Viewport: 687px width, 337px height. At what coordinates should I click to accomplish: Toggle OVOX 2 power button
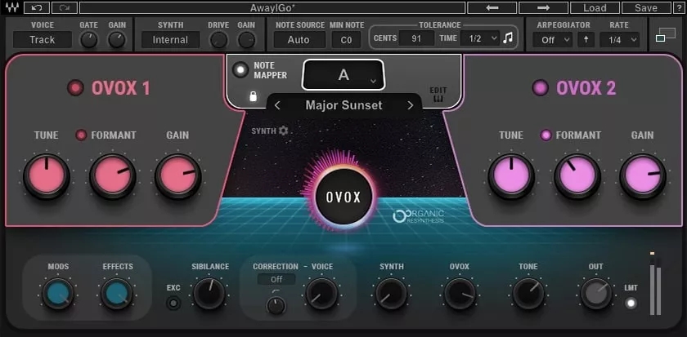pos(541,88)
